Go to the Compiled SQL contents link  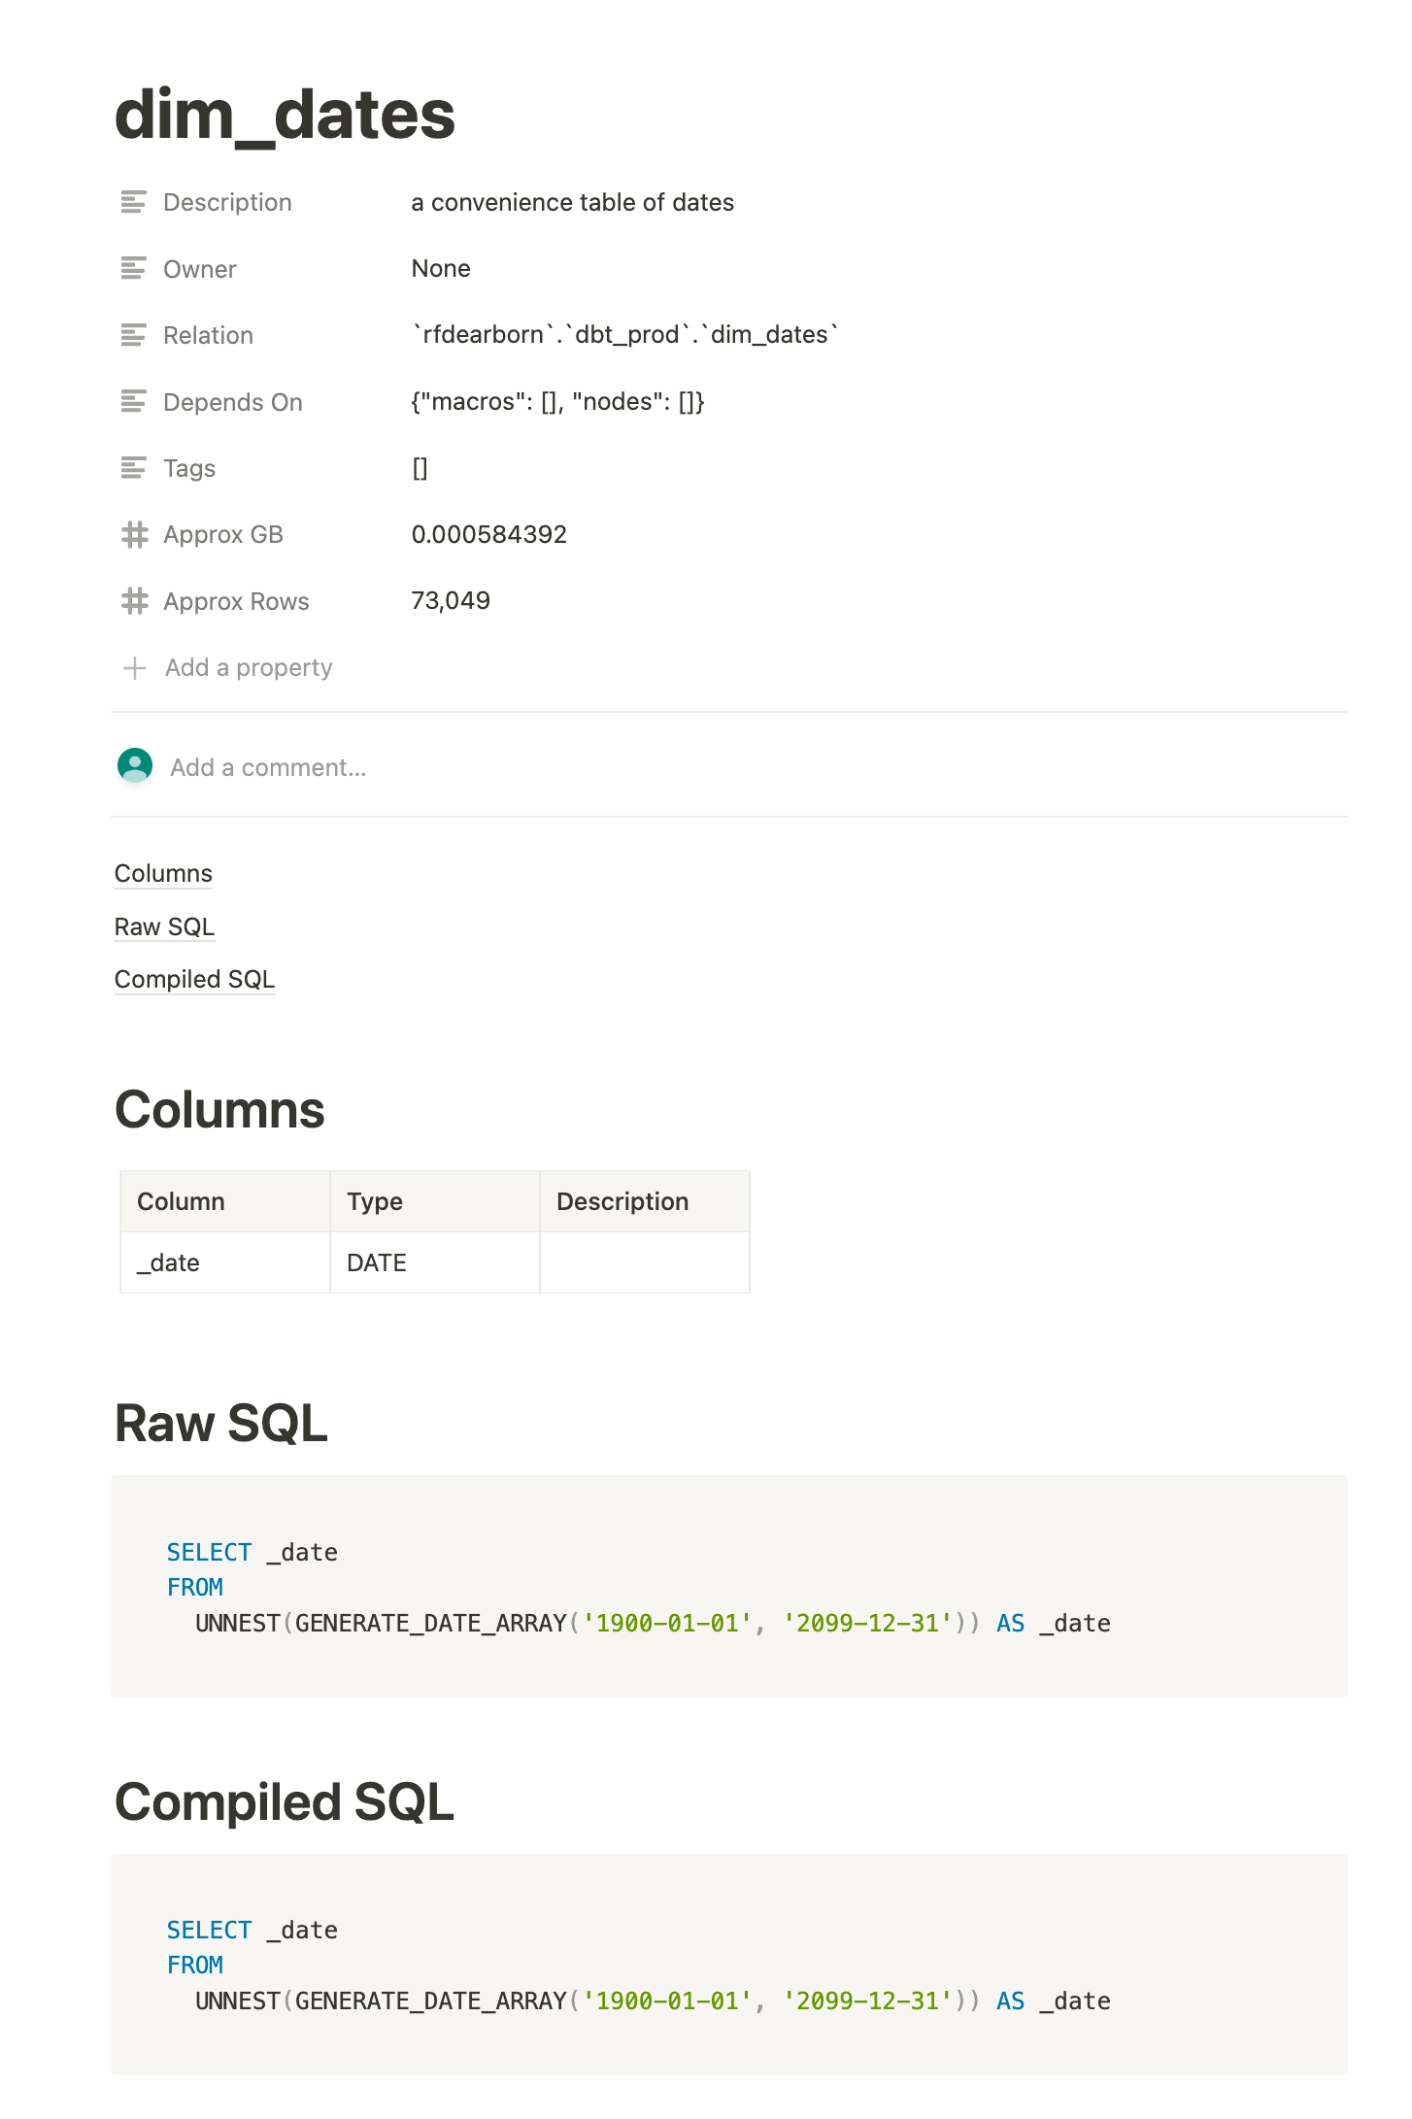194,979
